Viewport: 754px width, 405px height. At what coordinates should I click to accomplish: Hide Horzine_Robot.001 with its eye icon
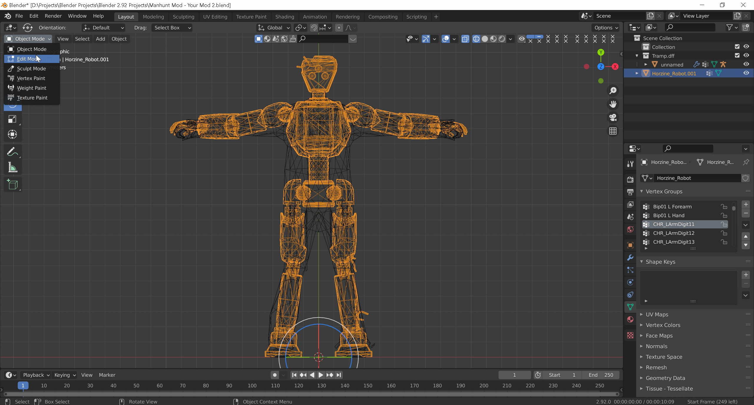(x=746, y=73)
